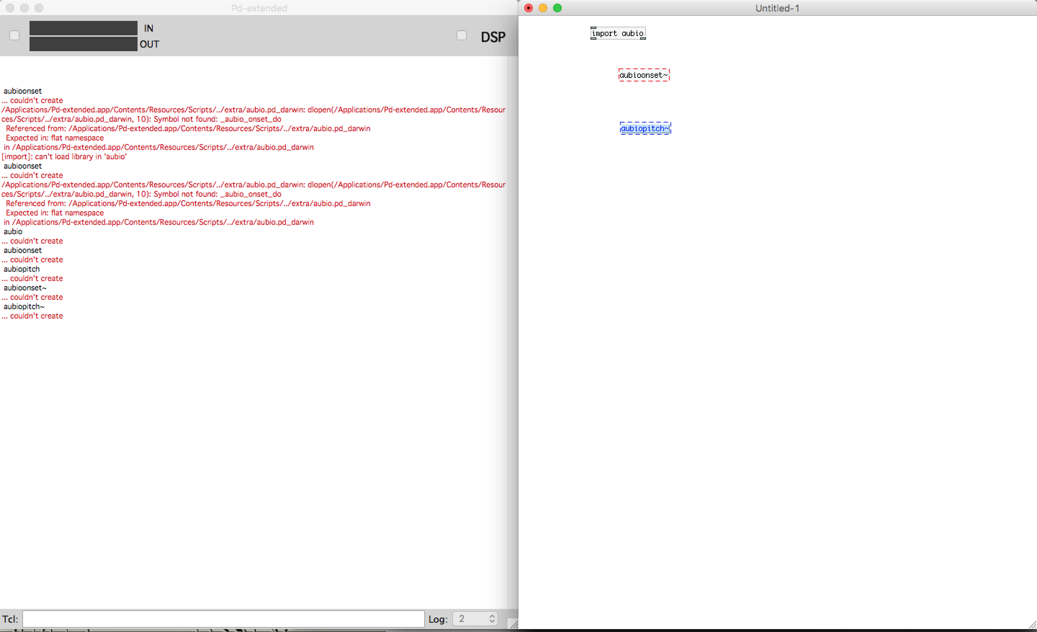Viewport: 1037px width, 632px height.
Task: Click the selected aubiopitch~ object box
Action: (645, 128)
